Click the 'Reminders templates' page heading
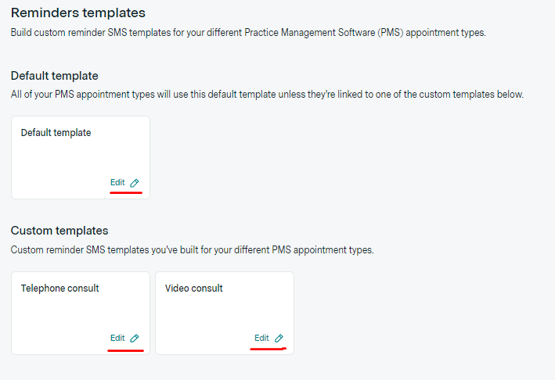Screen dimensions: 555x380 pyautogui.click(x=78, y=13)
